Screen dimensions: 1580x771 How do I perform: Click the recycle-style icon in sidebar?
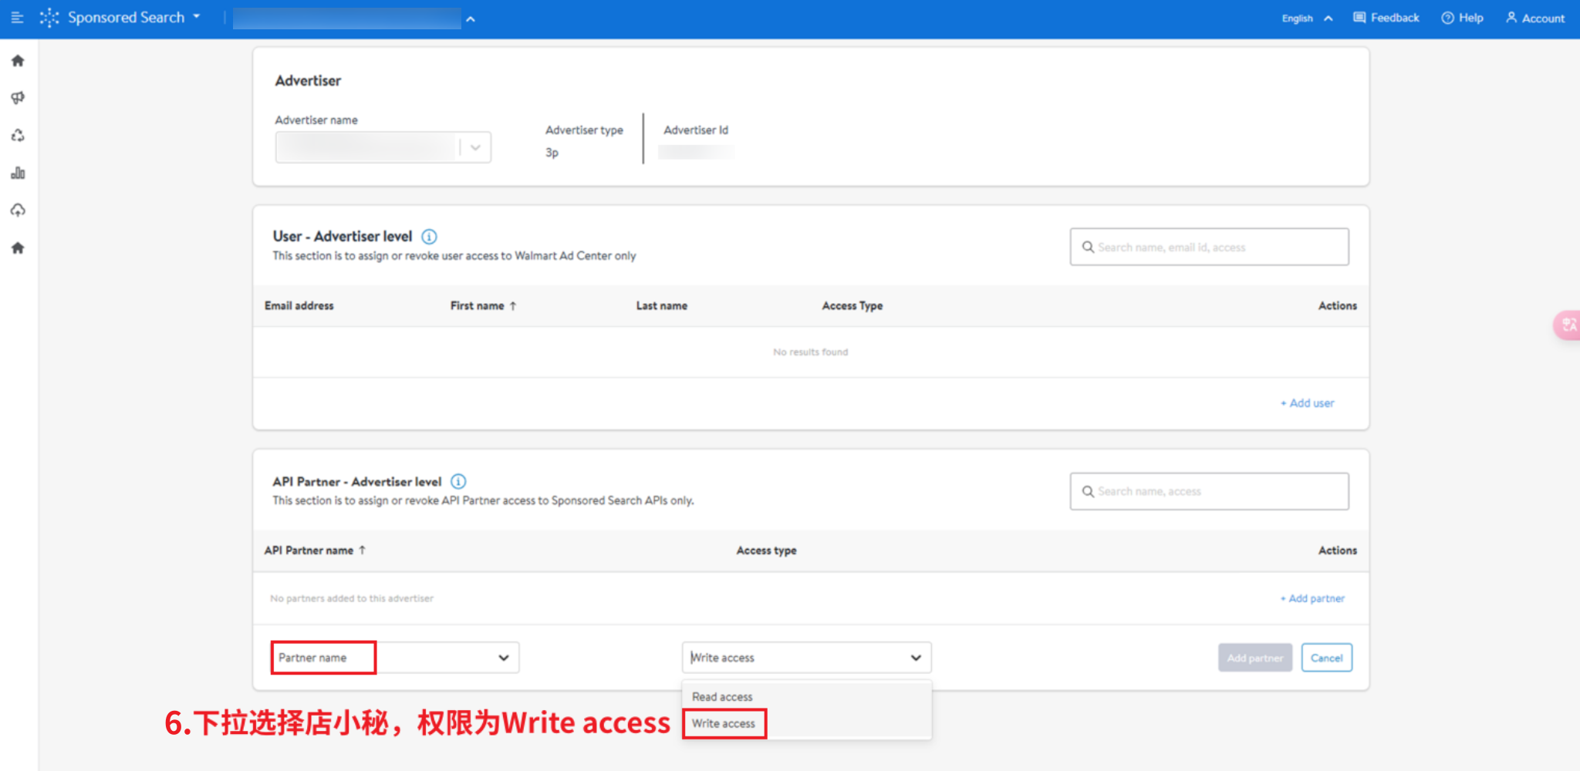pos(18,136)
